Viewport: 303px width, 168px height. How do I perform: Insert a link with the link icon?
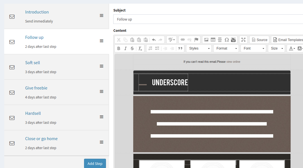click(x=183, y=40)
